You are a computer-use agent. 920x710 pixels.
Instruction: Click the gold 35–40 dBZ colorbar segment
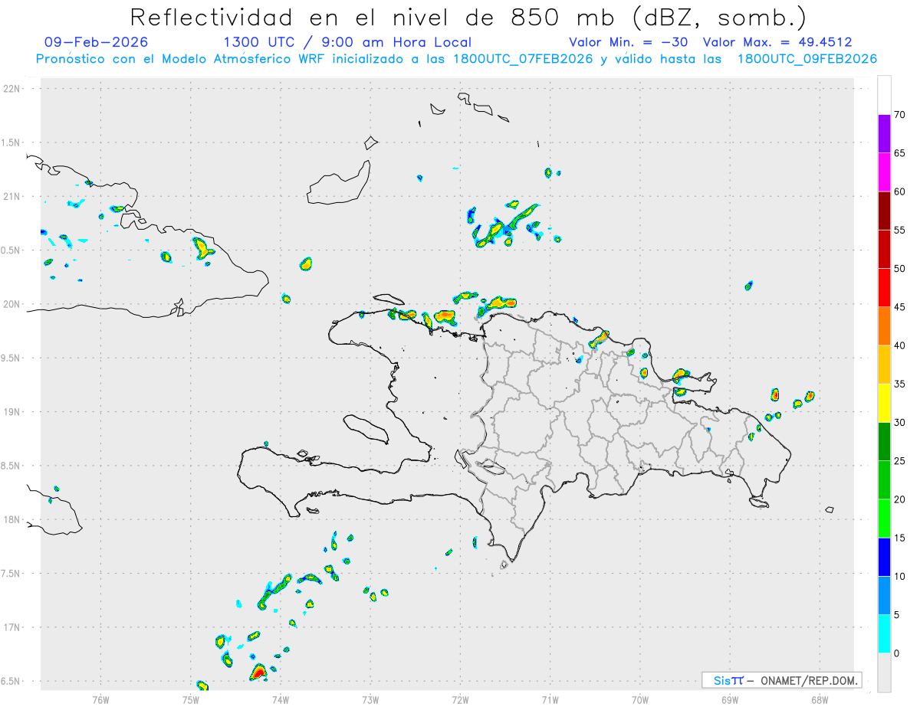(x=884, y=365)
